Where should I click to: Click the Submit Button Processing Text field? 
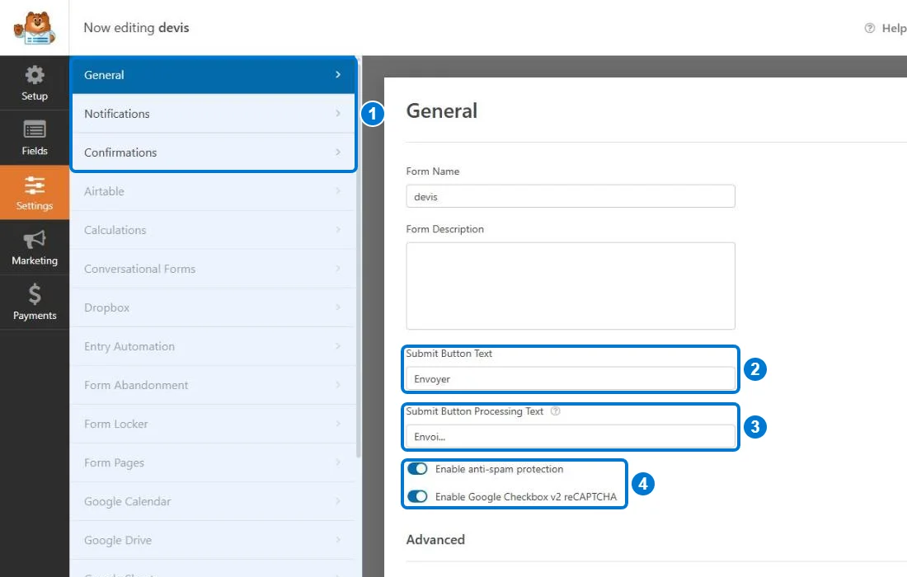tap(571, 437)
